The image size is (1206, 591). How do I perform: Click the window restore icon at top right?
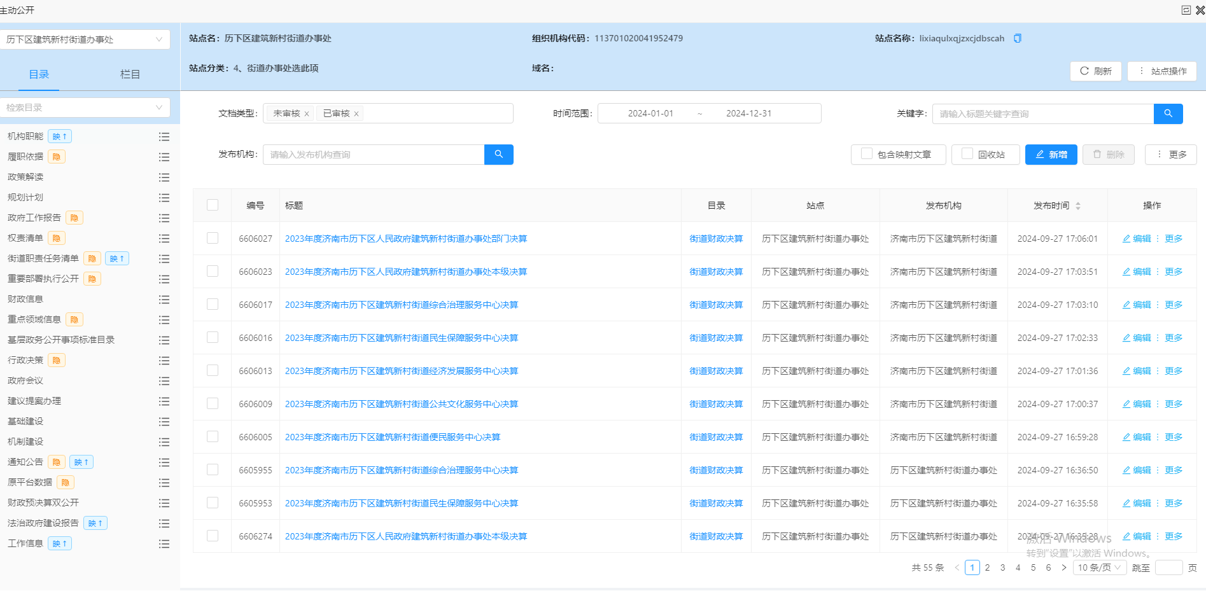[1186, 10]
